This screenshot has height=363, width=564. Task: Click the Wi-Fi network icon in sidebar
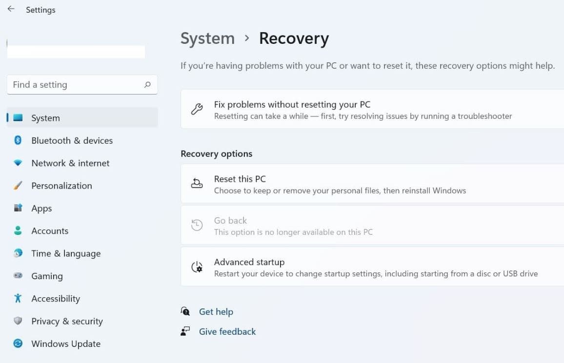coord(18,163)
